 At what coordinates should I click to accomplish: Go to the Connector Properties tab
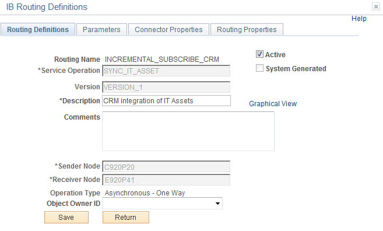(168, 30)
